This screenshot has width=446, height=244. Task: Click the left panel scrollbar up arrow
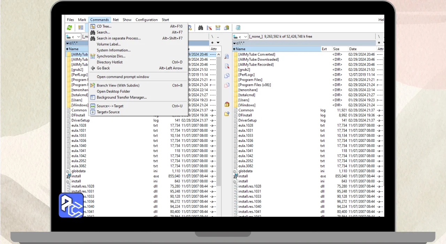click(219, 54)
